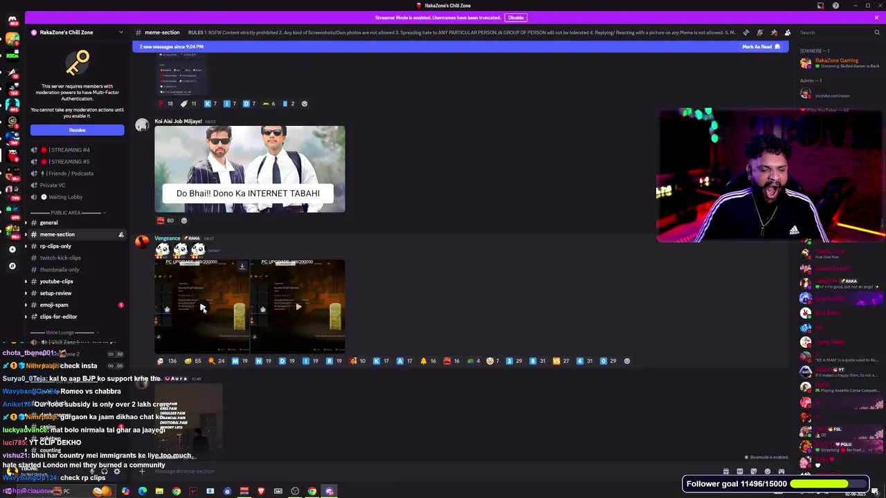Expand arrow beside emoji-spam channel
The height and width of the screenshot is (498, 886).
point(26,305)
